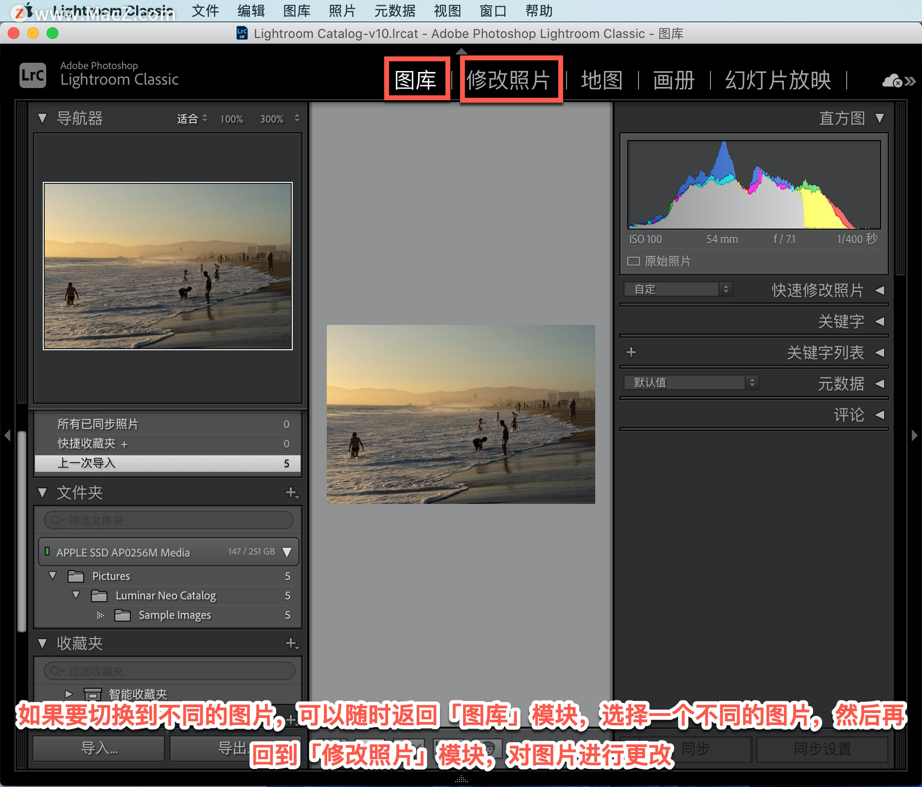Screen dimensions: 922x787
Task: Switch to the 地图 Map module
Action: pos(602,80)
